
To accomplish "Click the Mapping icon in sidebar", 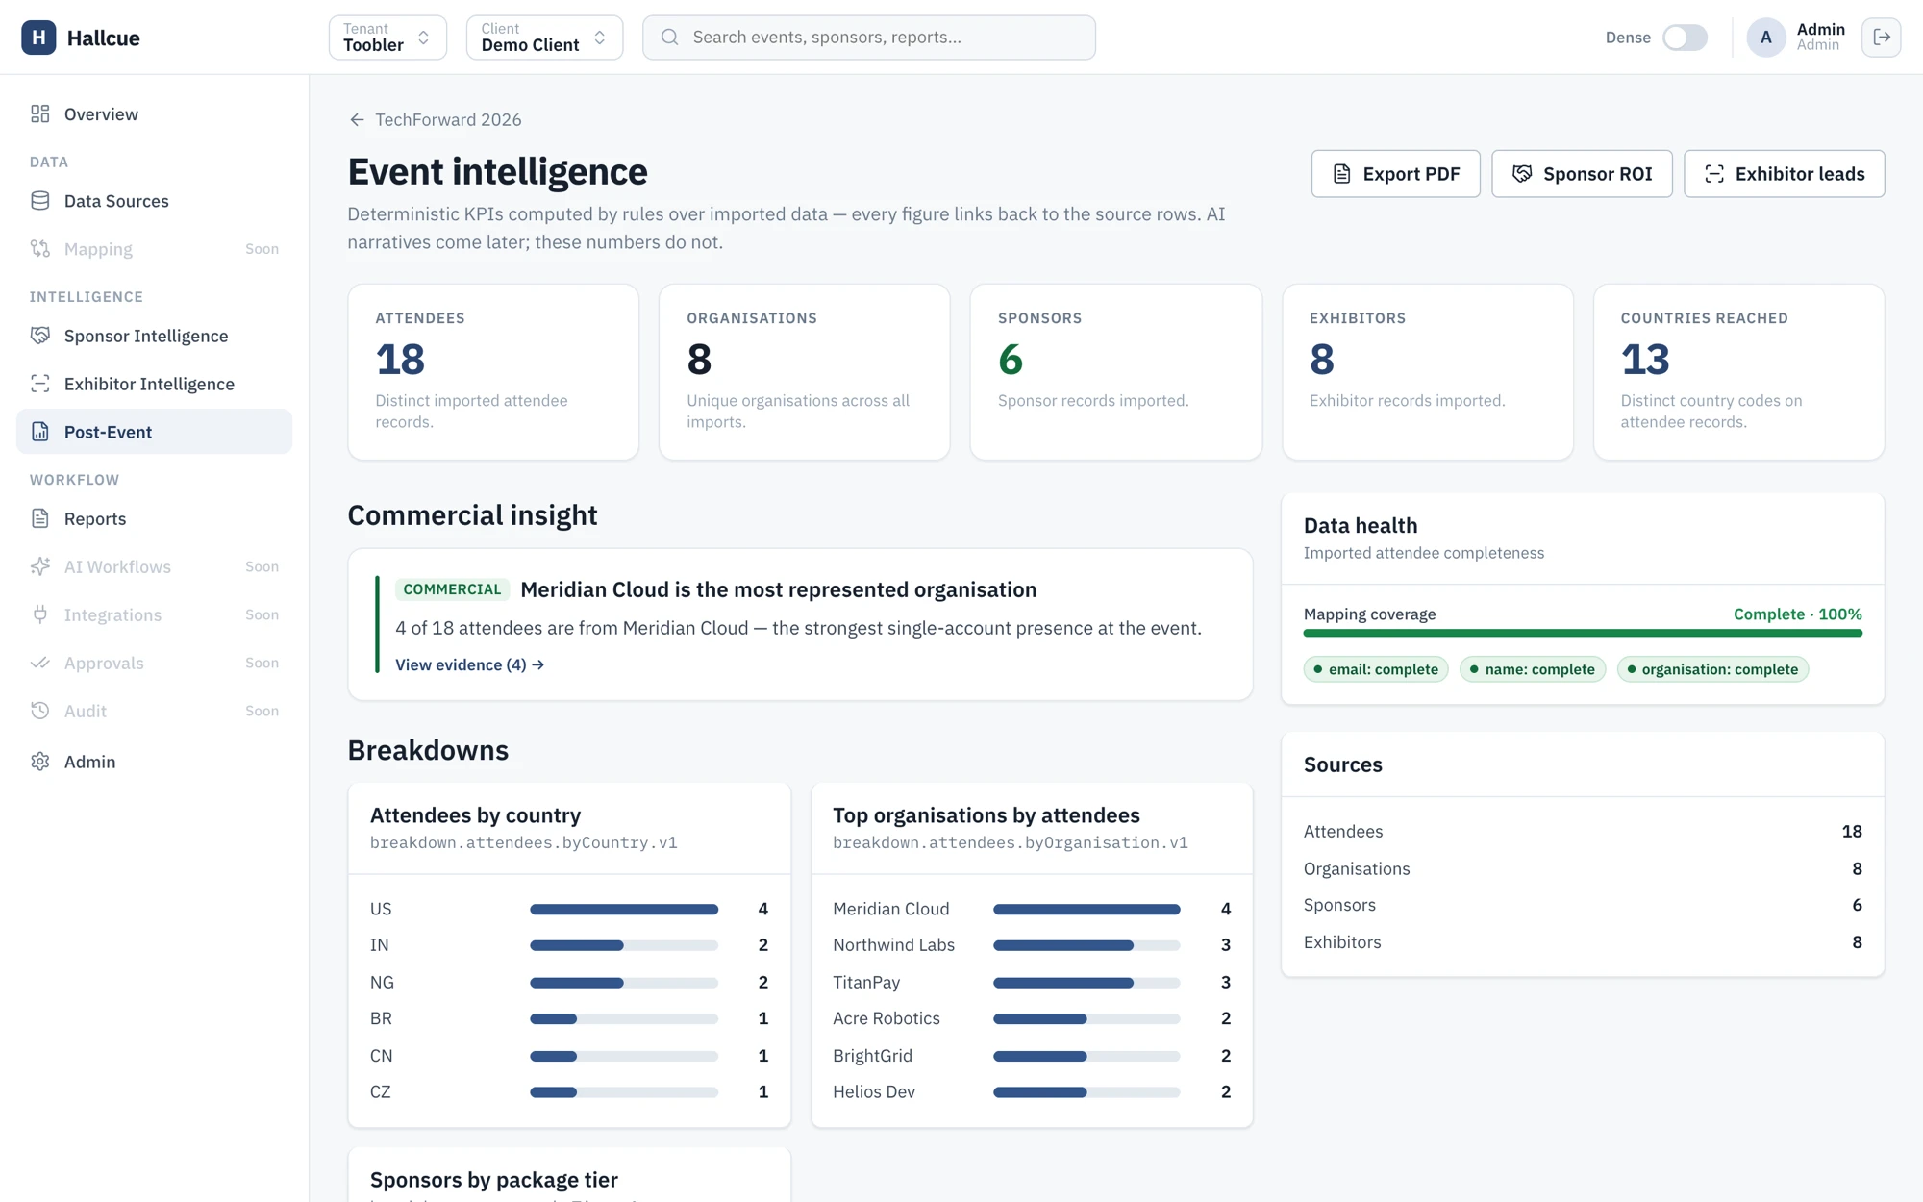I will [x=40, y=248].
